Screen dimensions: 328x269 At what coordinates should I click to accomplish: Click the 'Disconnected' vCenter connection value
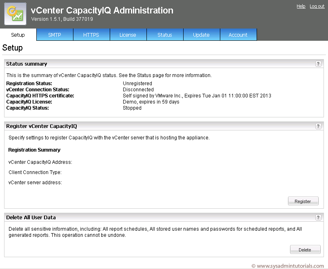tap(138, 89)
